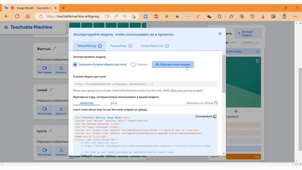Click the browser back arrow
Viewport: 302px width, 170px height.
pos(7,17)
